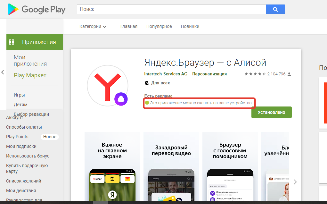The width and height of the screenshot is (327, 204).
Task: Open the Популярное section
Action: [159, 26]
